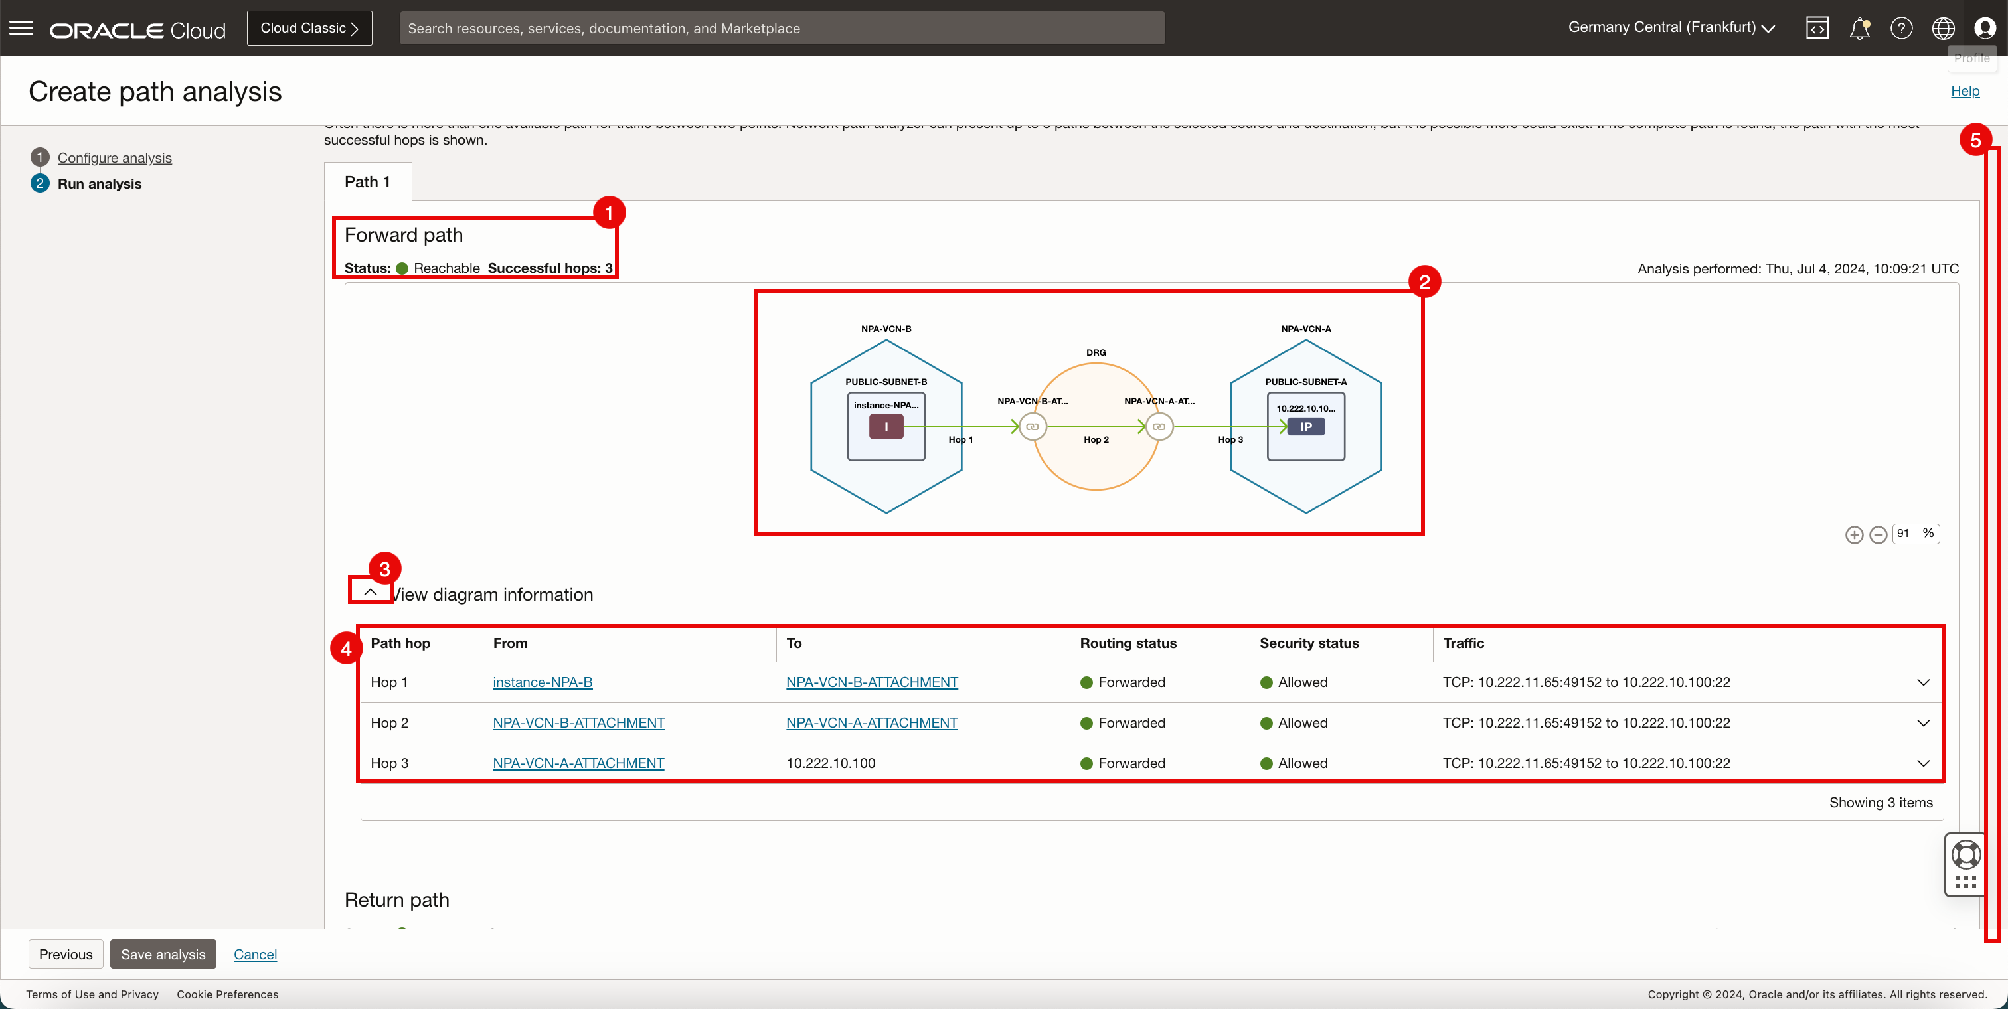The image size is (2008, 1009).
Task: Zoom out the diagram with minus icon
Action: pyautogui.click(x=1879, y=534)
